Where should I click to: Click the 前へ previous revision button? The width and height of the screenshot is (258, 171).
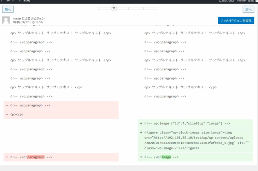pyautogui.click(x=8, y=10)
